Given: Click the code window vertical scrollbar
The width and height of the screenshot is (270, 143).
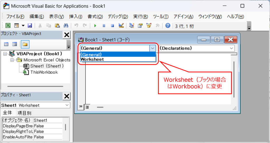Looking at the screenshot, I should (x=234, y=79).
